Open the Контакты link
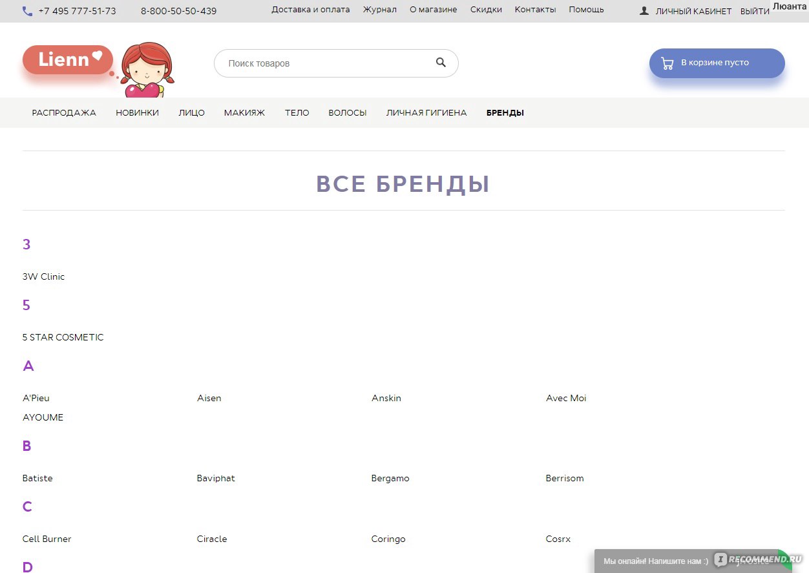 pyautogui.click(x=536, y=10)
